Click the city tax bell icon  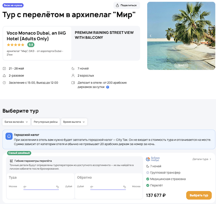click(9, 136)
